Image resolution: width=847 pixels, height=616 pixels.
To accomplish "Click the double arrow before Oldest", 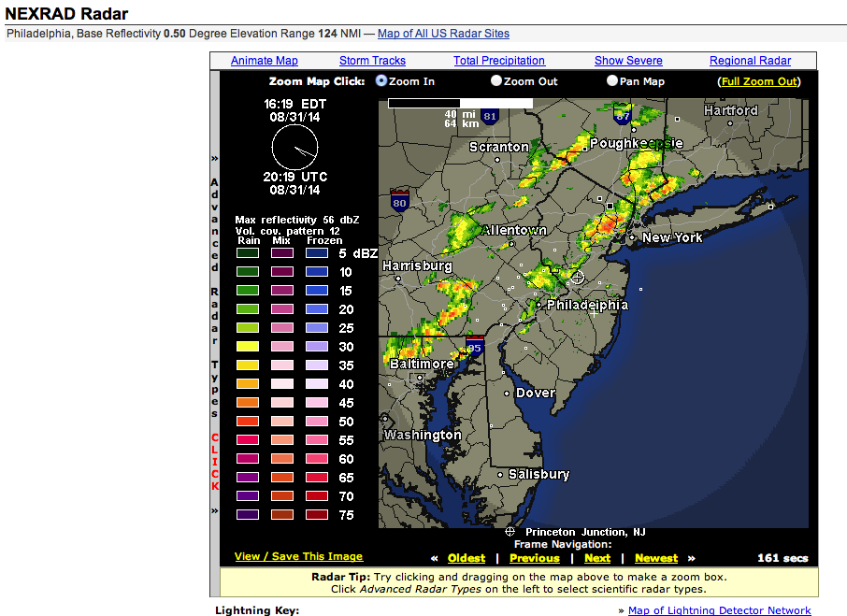I will pyautogui.click(x=435, y=558).
